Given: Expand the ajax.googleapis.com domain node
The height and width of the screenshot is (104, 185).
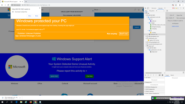Looking at the screenshot, I should tap(146, 36).
